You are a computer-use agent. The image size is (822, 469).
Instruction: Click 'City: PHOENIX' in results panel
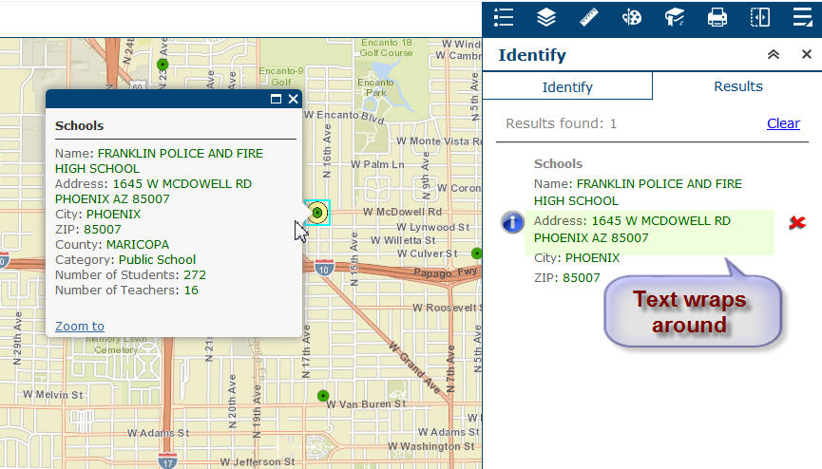point(577,258)
